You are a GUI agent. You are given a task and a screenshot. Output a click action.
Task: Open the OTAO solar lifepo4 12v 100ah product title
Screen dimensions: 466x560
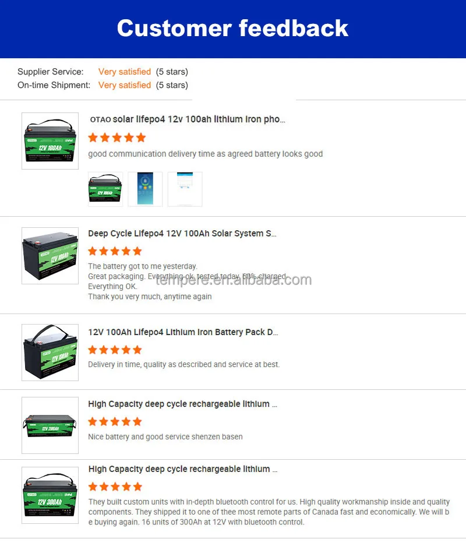[x=188, y=119]
